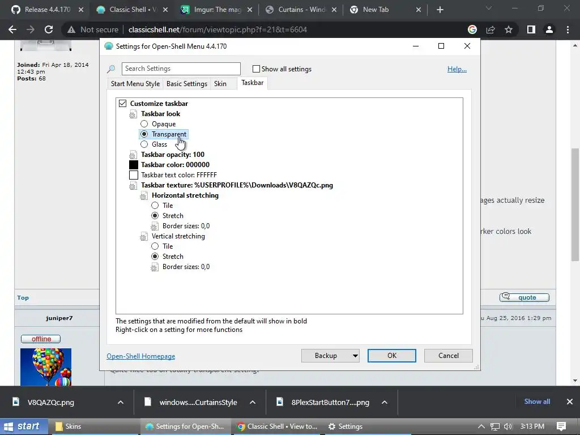
Task: Open options for V8QAZQc.png download
Action: coord(121,402)
